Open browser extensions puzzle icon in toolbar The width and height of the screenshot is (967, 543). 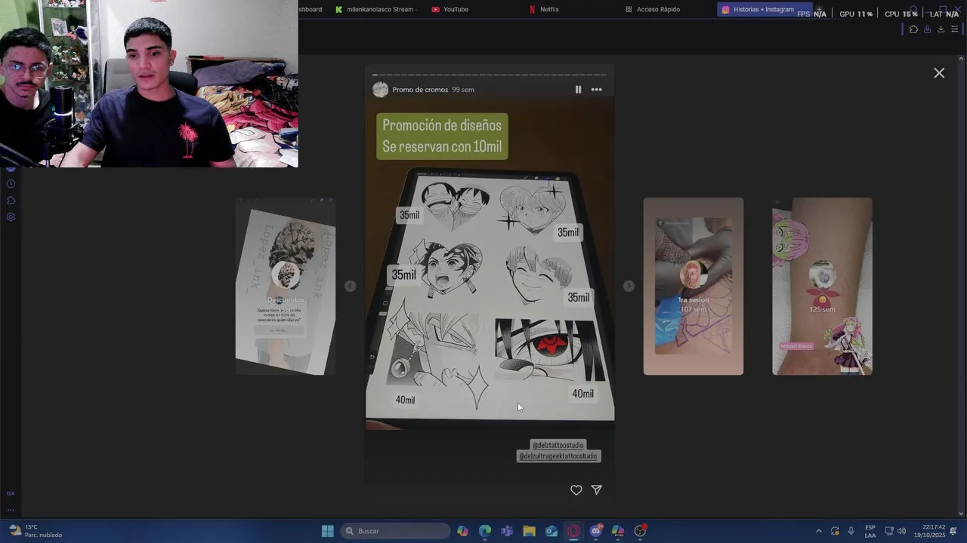coord(913,29)
